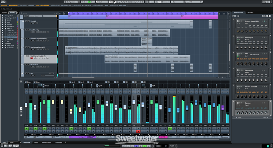Click the first Groove Agent SE01 quick control knob
Viewport: 273px width, 148px height.
pos(238,32)
